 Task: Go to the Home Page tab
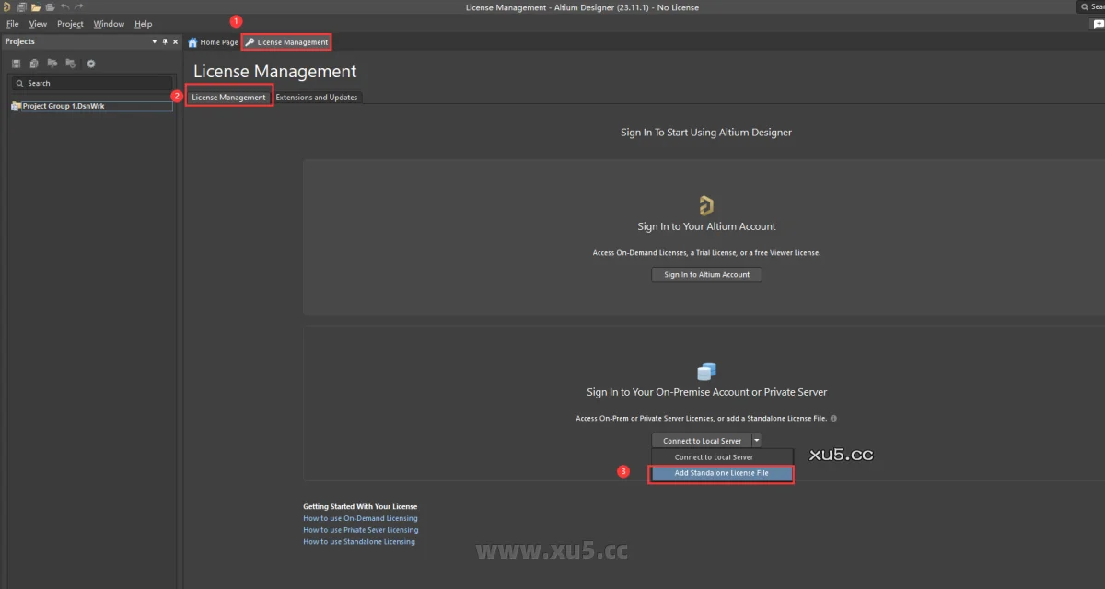213,42
